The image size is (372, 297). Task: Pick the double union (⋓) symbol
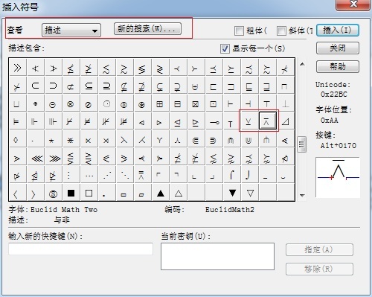click(249, 140)
